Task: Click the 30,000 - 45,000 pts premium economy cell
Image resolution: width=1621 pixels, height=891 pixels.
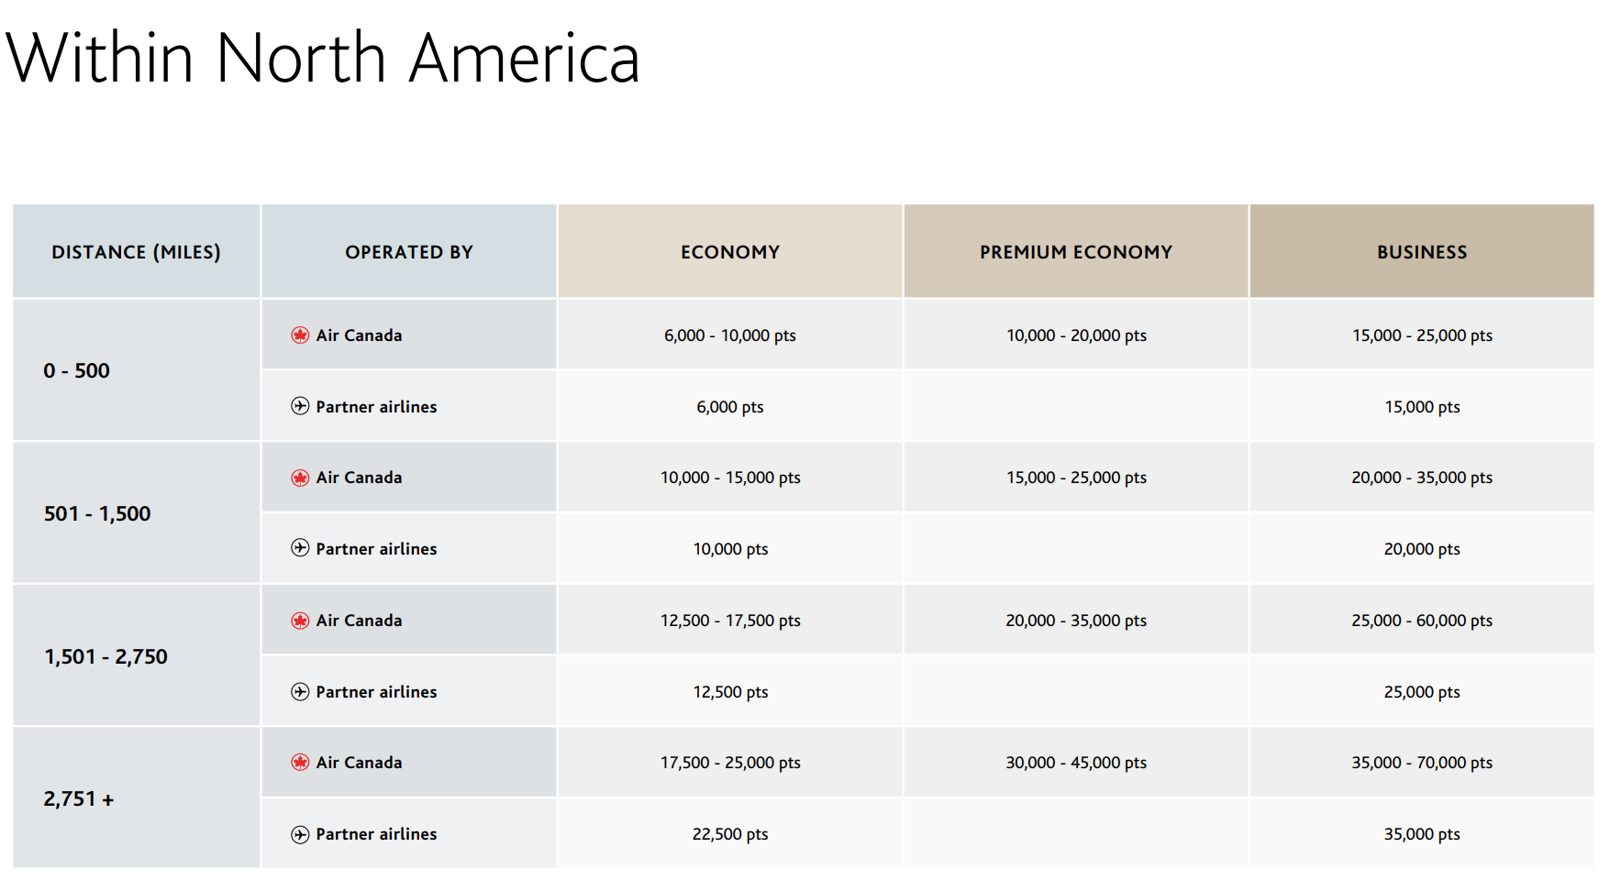Action: (x=1076, y=763)
